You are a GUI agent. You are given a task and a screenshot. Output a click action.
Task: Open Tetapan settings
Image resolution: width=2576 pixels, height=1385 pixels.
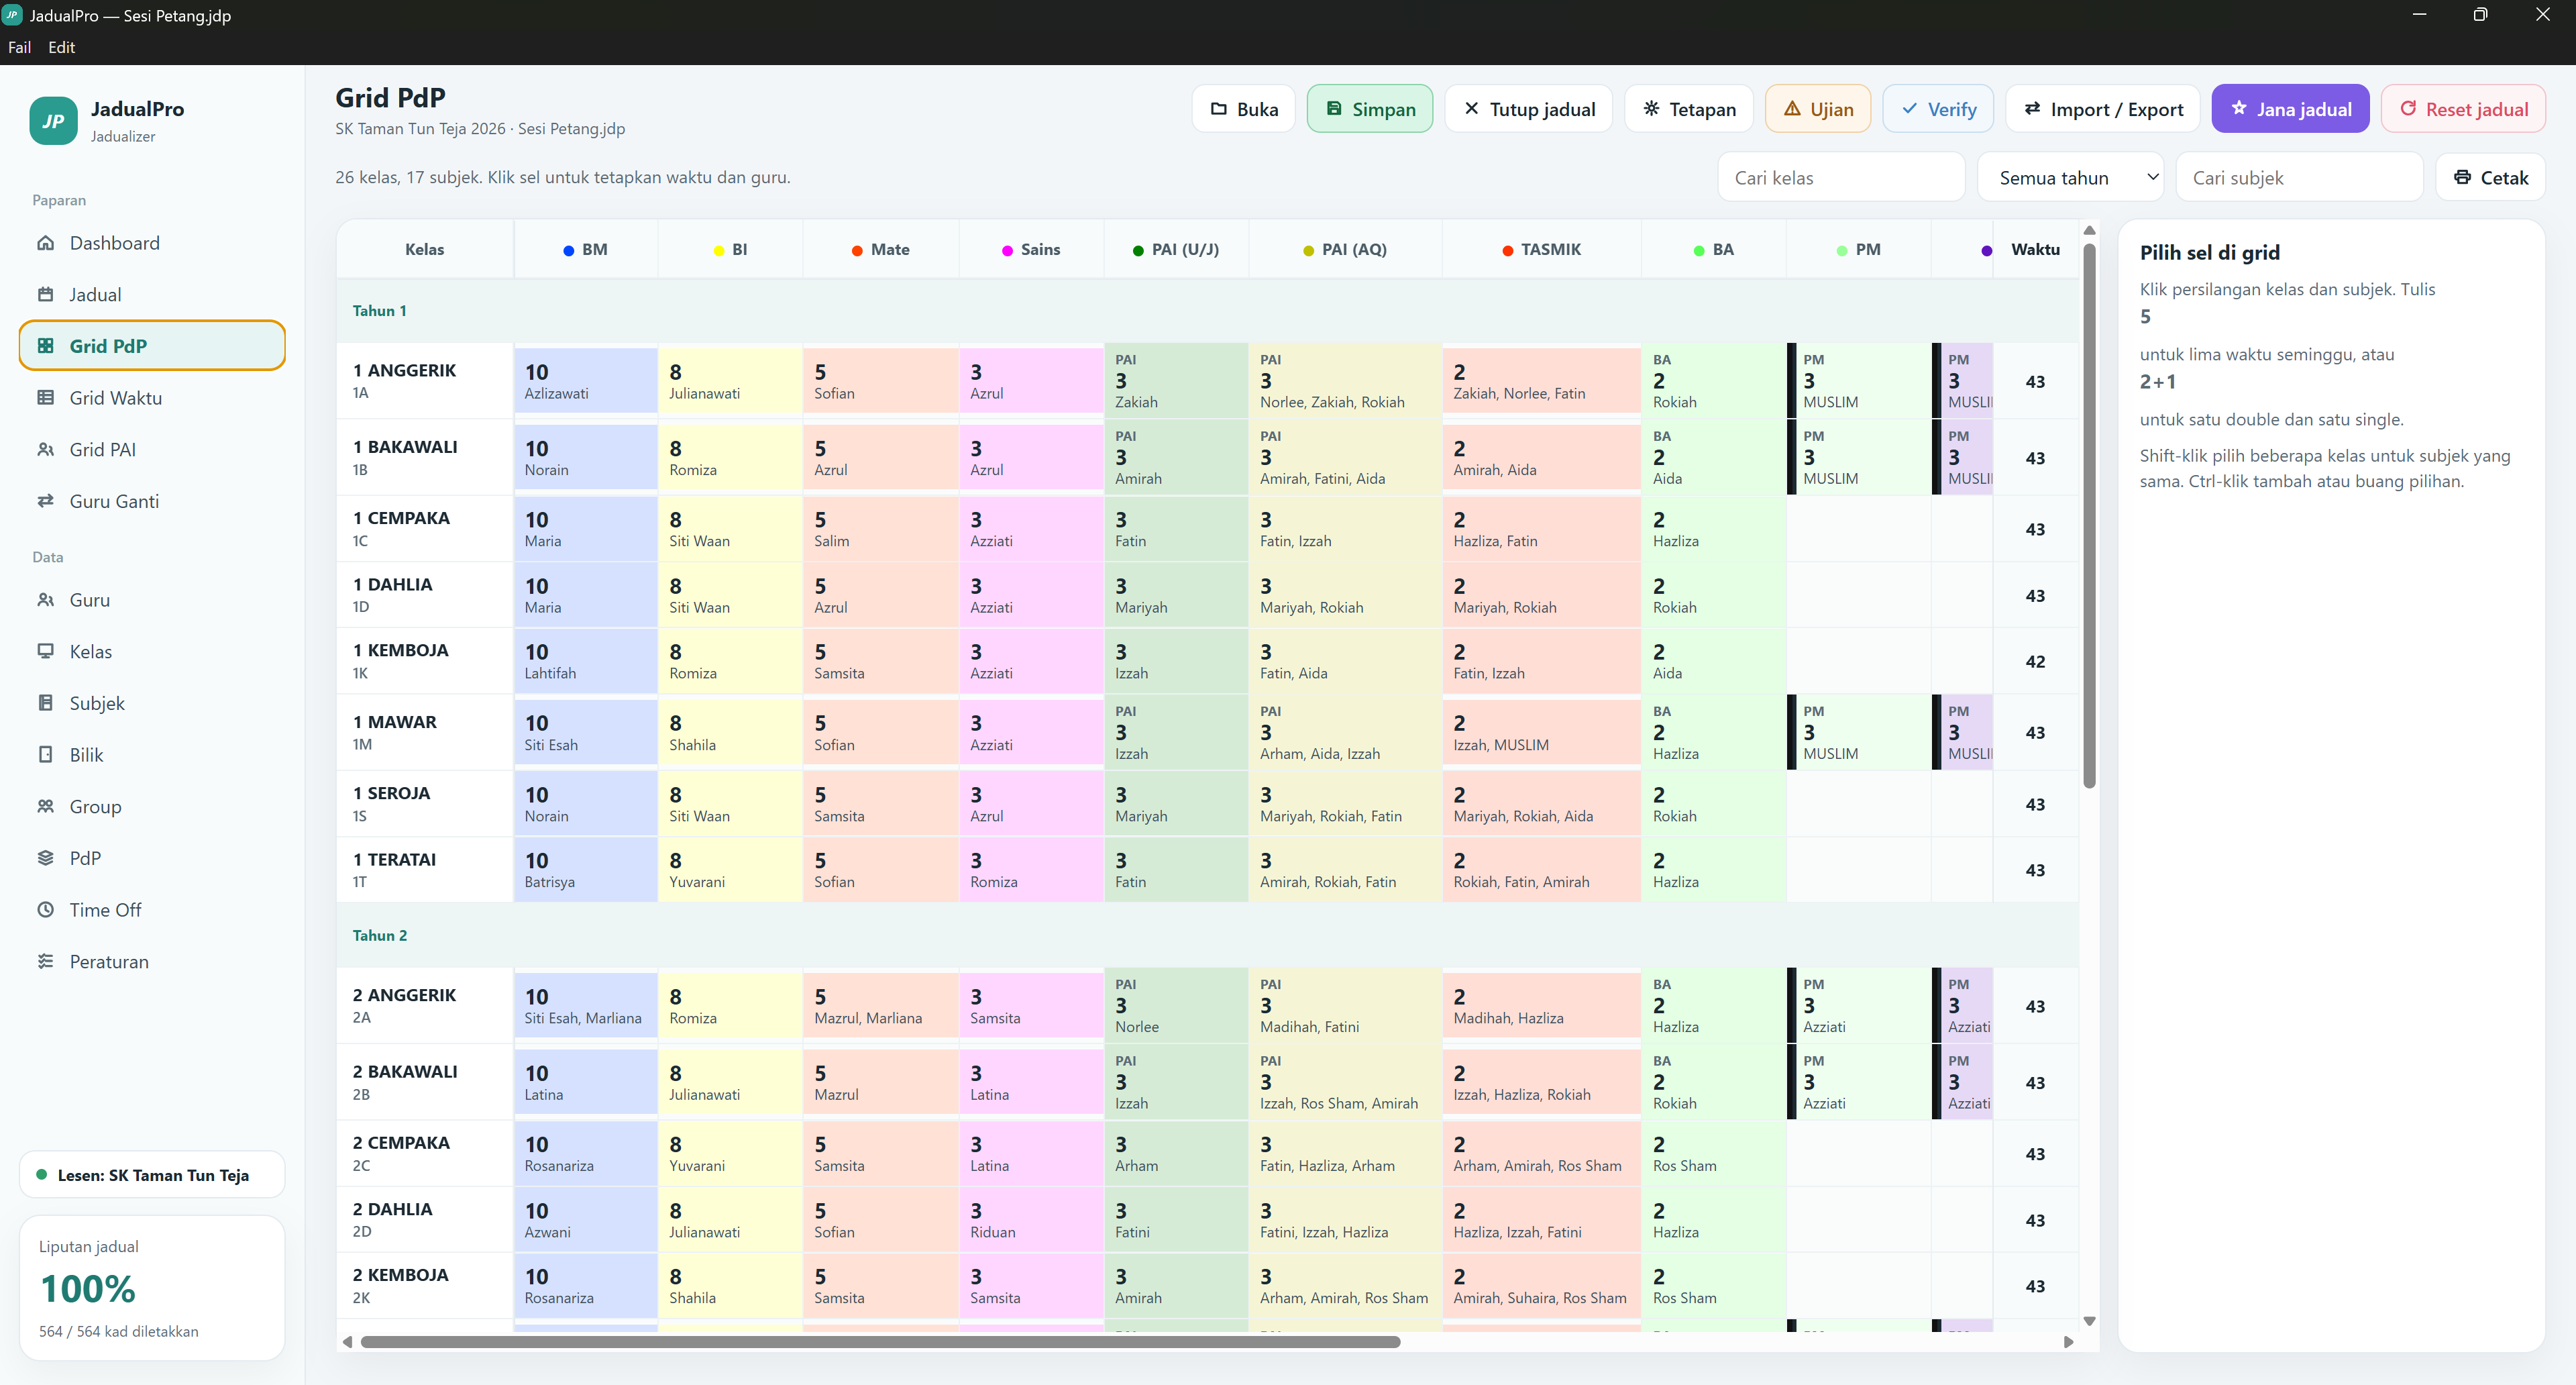pyautogui.click(x=1688, y=109)
